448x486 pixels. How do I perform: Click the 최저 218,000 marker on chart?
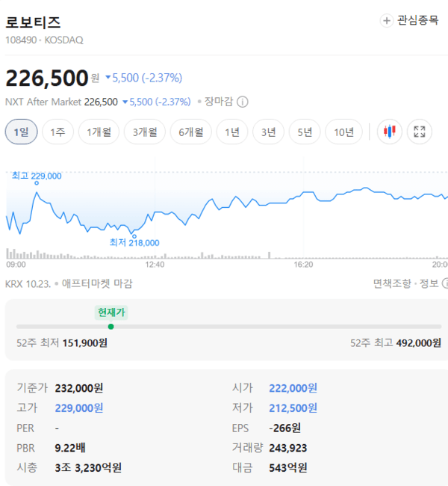pos(134,236)
